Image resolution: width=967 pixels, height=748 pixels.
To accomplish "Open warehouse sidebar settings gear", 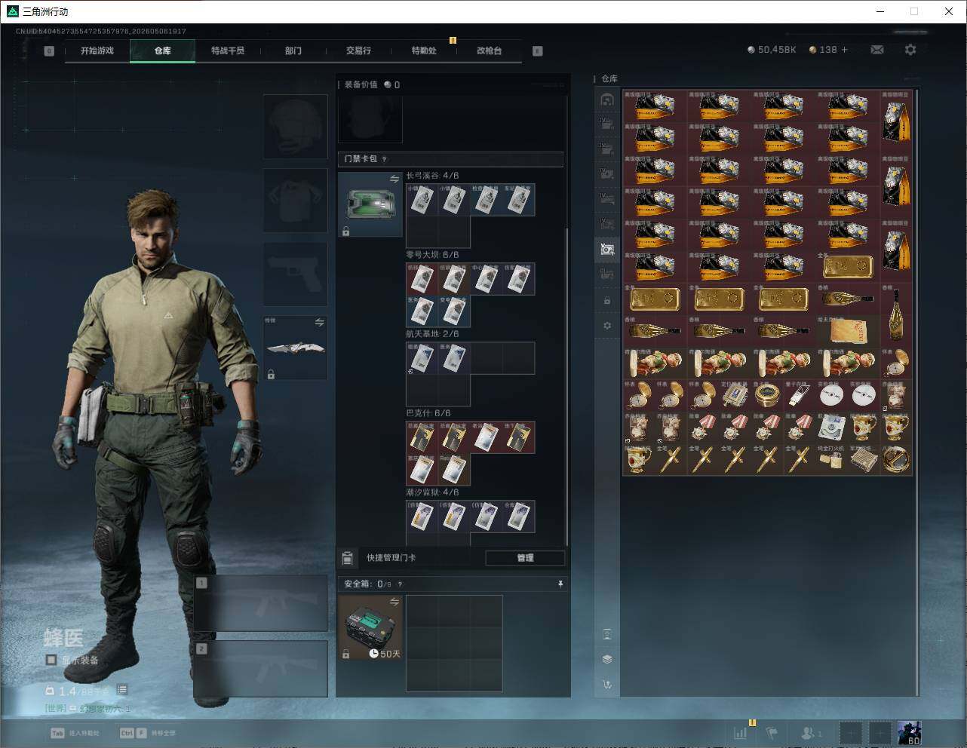I will [x=607, y=326].
